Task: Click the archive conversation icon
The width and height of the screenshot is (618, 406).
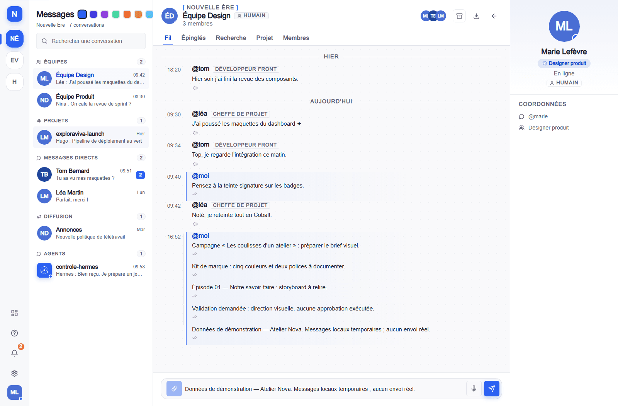Action: [459, 16]
